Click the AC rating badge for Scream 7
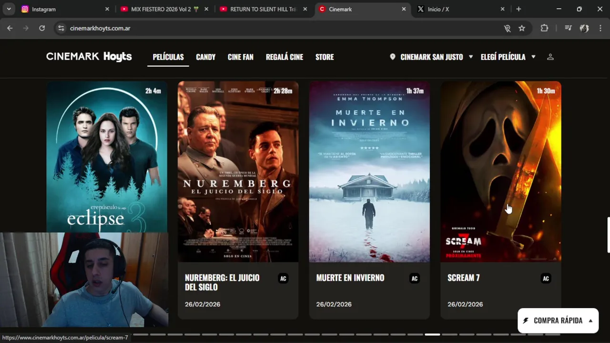 pyautogui.click(x=546, y=279)
